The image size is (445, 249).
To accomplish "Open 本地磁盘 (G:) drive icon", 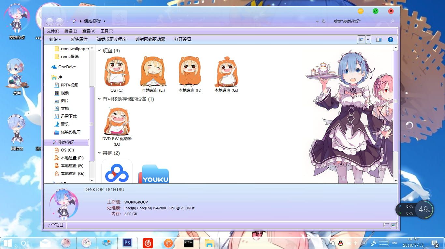I will pos(226,71).
